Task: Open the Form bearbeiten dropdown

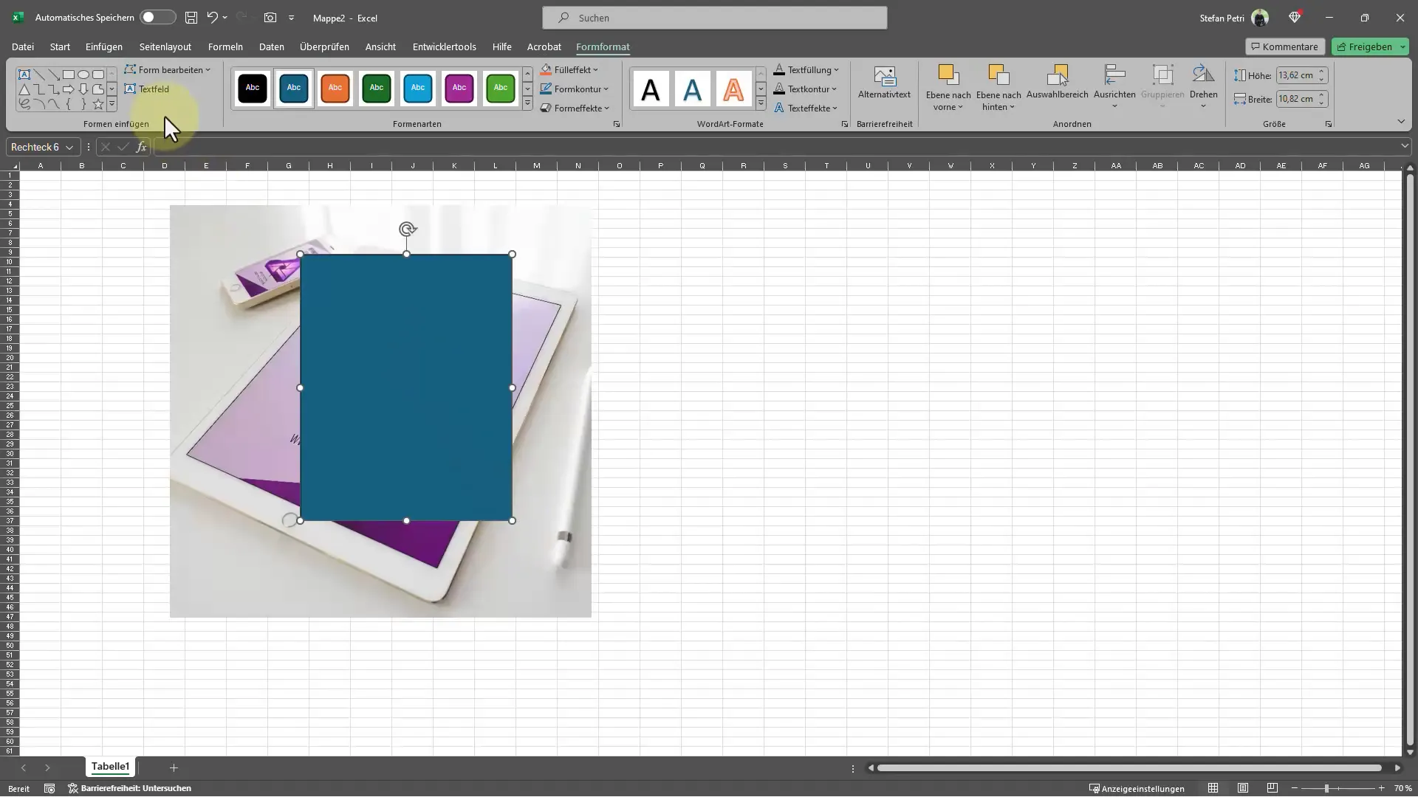Action: pyautogui.click(x=168, y=69)
